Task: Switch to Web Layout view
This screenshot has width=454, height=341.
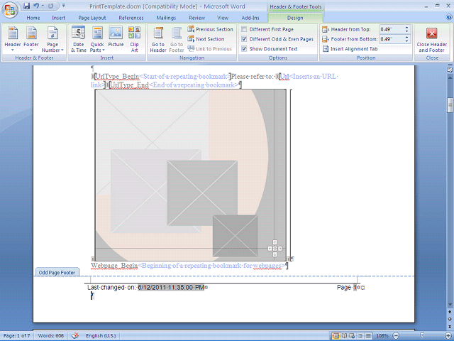Action: 352,336
